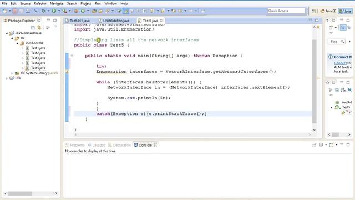Viewport: 355px width, 200px height.
Task: Toggle Sort in Outline view
Action: coord(343,90)
